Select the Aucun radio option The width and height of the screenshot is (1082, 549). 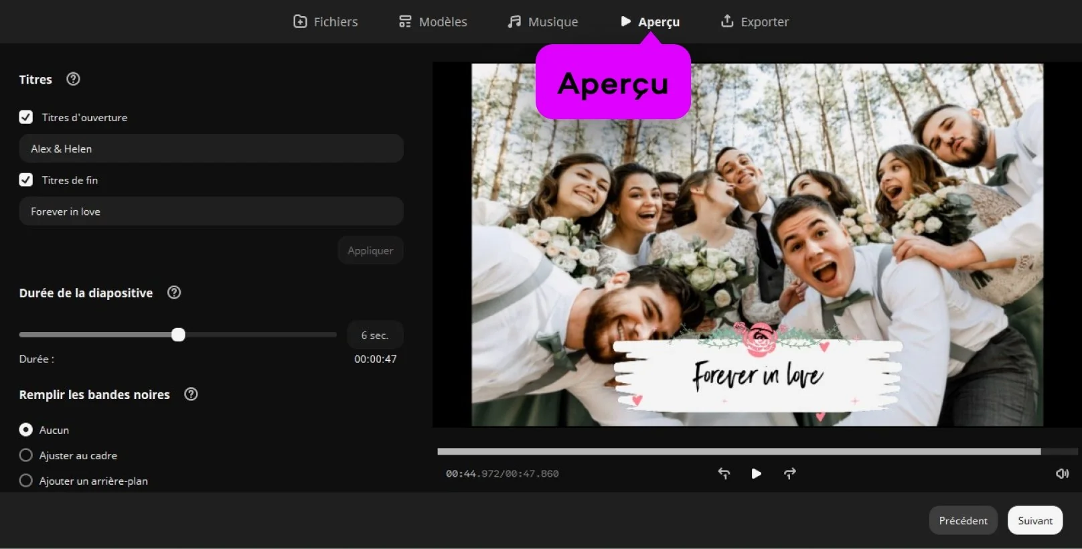click(x=26, y=430)
